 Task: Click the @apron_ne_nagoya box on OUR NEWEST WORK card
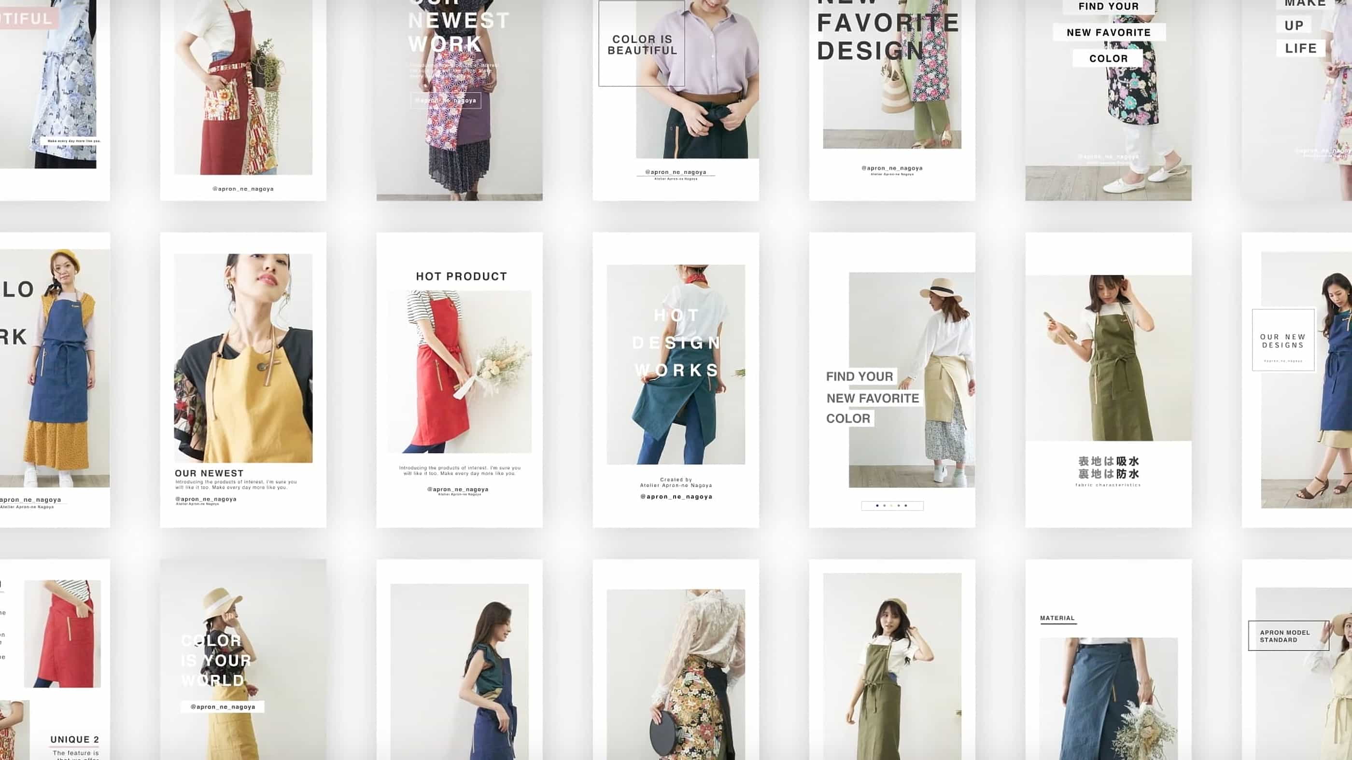(x=445, y=100)
